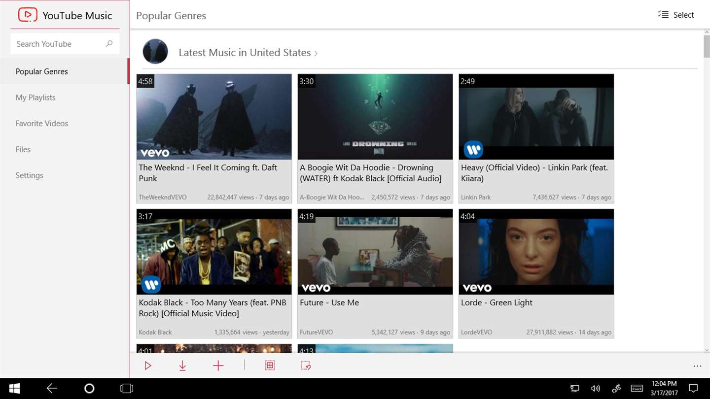Click the title Kodak Black - Too Many Years
This screenshot has height=399, width=710.
(x=213, y=308)
